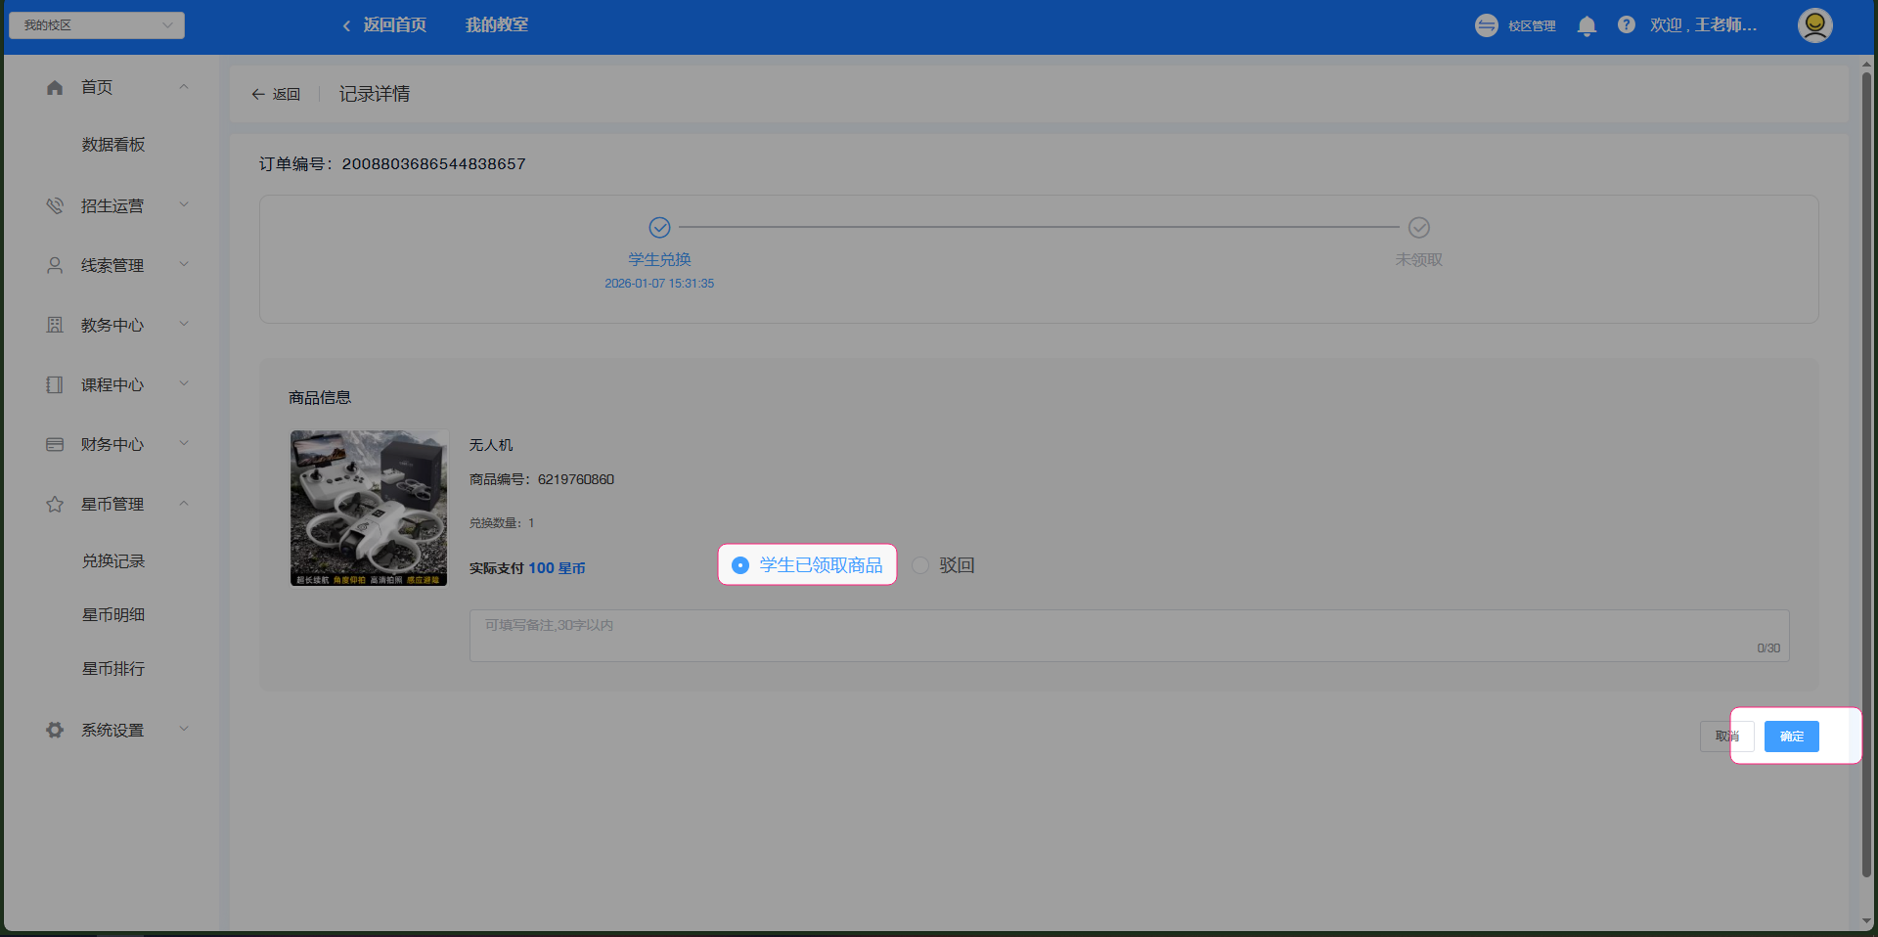Click the 商品信息 section heading

[x=320, y=398]
